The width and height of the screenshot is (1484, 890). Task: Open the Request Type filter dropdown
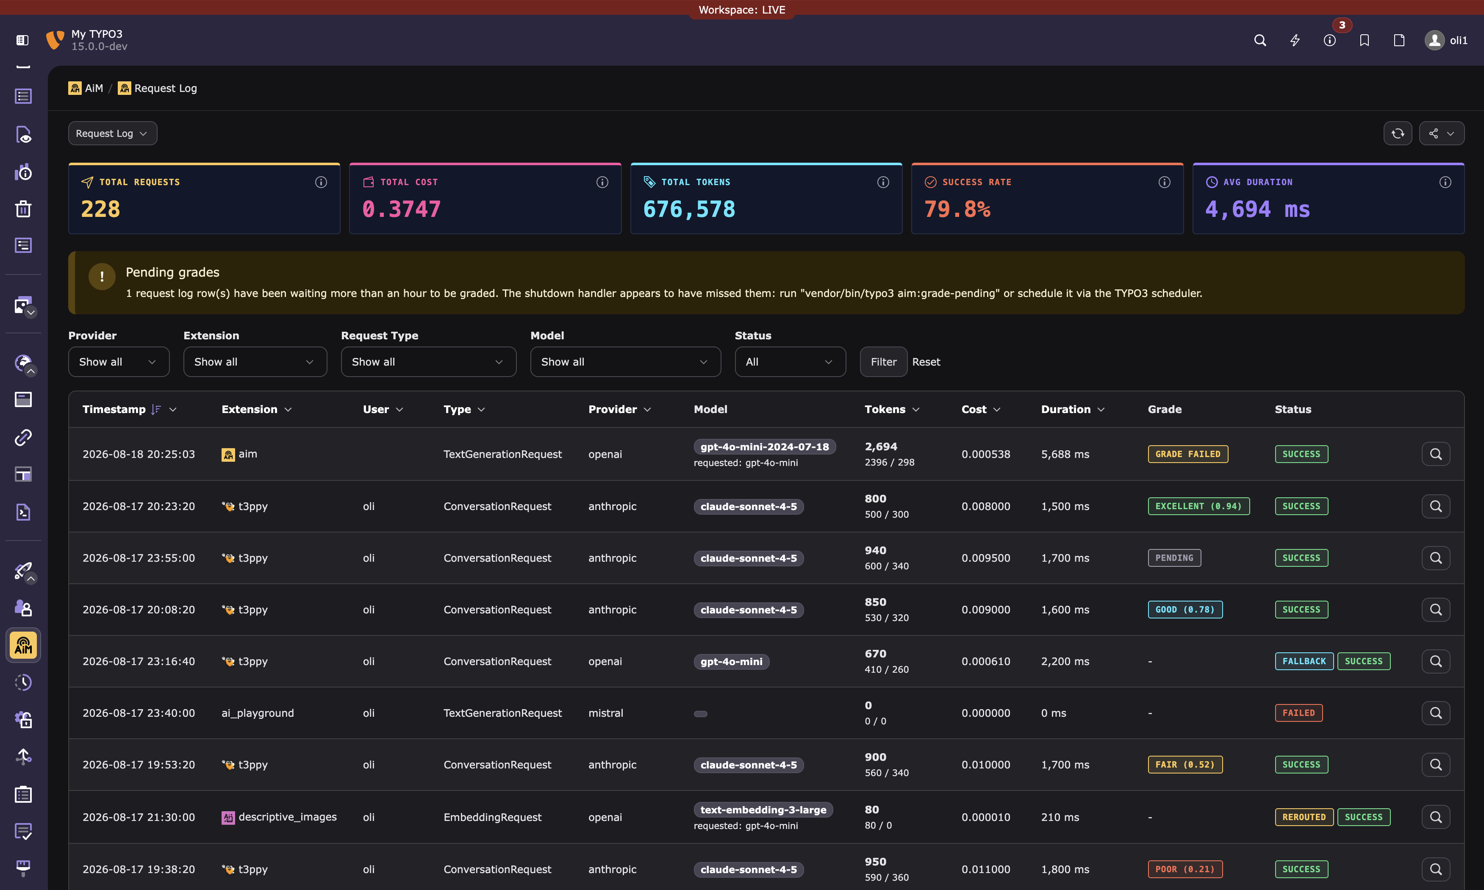coord(428,362)
